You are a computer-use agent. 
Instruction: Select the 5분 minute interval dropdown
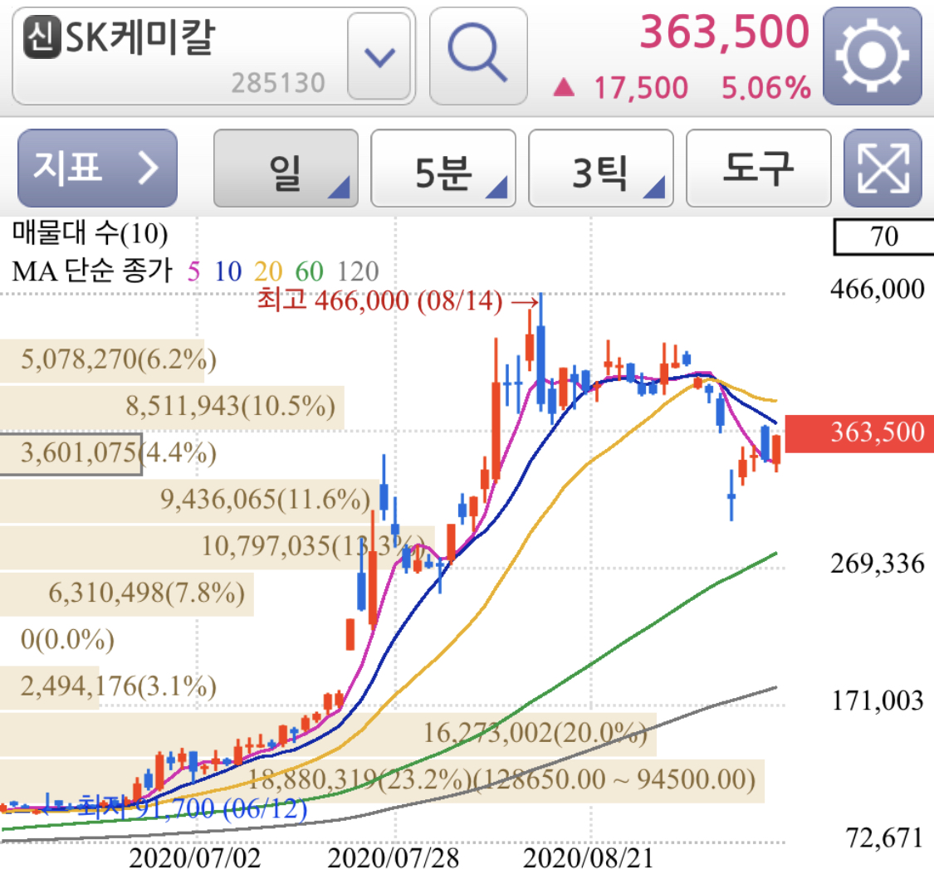click(x=443, y=168)
